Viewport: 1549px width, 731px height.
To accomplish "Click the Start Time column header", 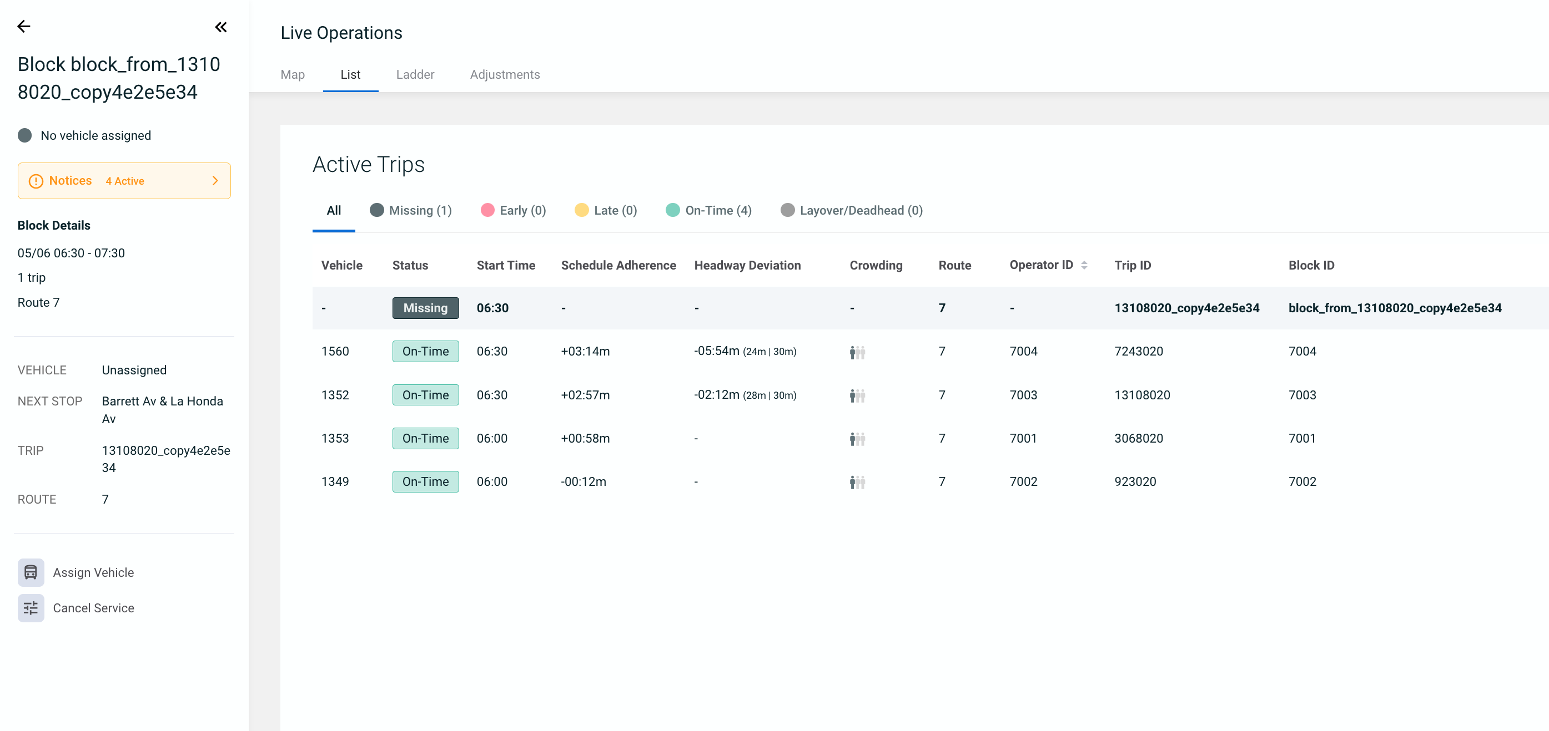I will coord(506,265).
